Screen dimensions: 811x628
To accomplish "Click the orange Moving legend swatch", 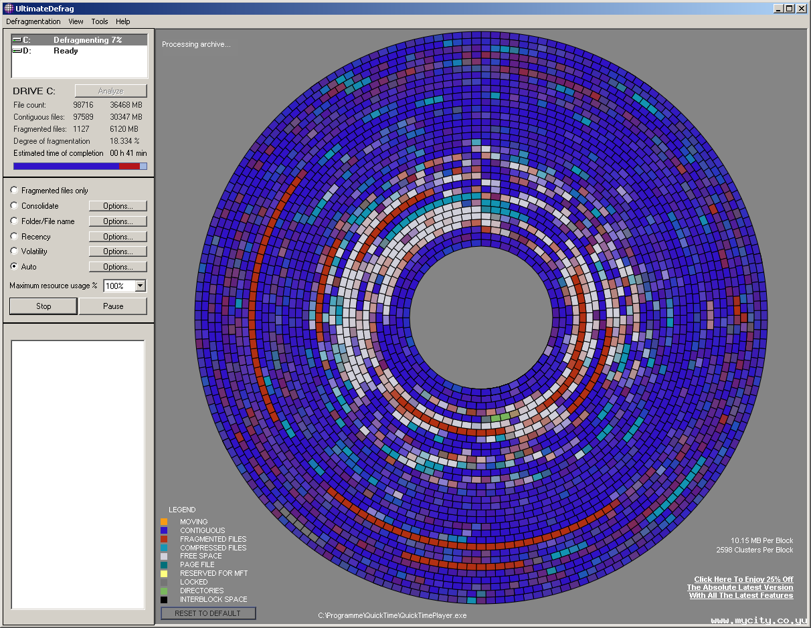I will (164, 522).
